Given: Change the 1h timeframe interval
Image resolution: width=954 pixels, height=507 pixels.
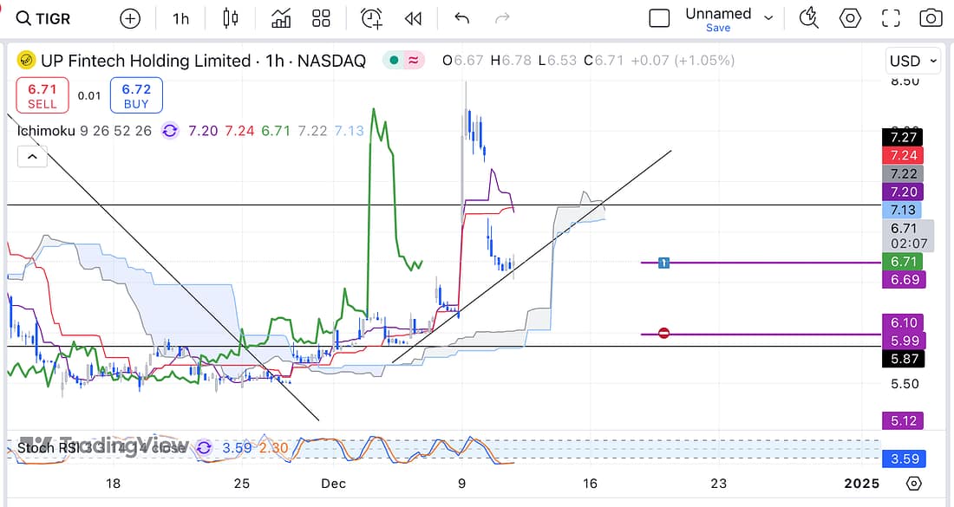Looking at the screenshot, I should pyautogui.click(x=180, y=18).
